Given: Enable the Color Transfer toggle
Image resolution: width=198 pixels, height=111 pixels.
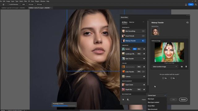Looking at the screenshot, I should coord(143,72).
